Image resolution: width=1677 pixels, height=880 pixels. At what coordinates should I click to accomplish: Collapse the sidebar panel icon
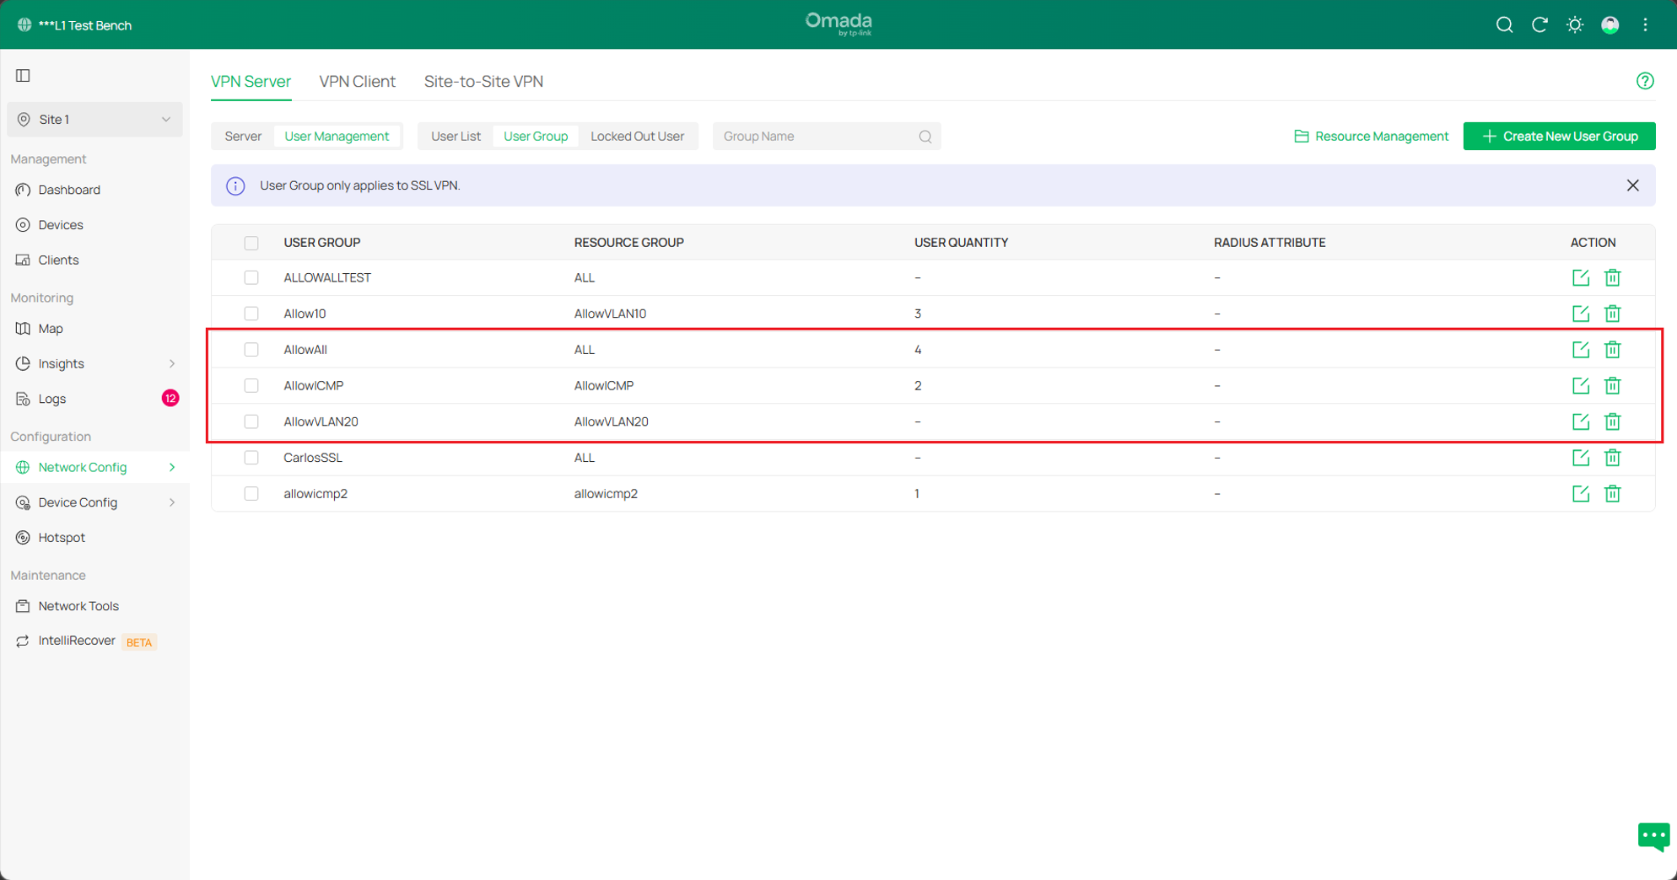[x=23, y=76]
